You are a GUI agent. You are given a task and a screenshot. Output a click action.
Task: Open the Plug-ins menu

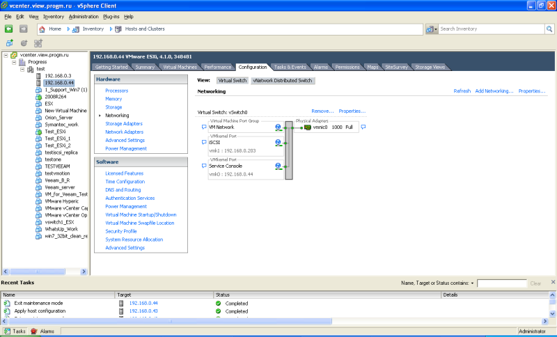pyautogui.click(x=111, y=17)
